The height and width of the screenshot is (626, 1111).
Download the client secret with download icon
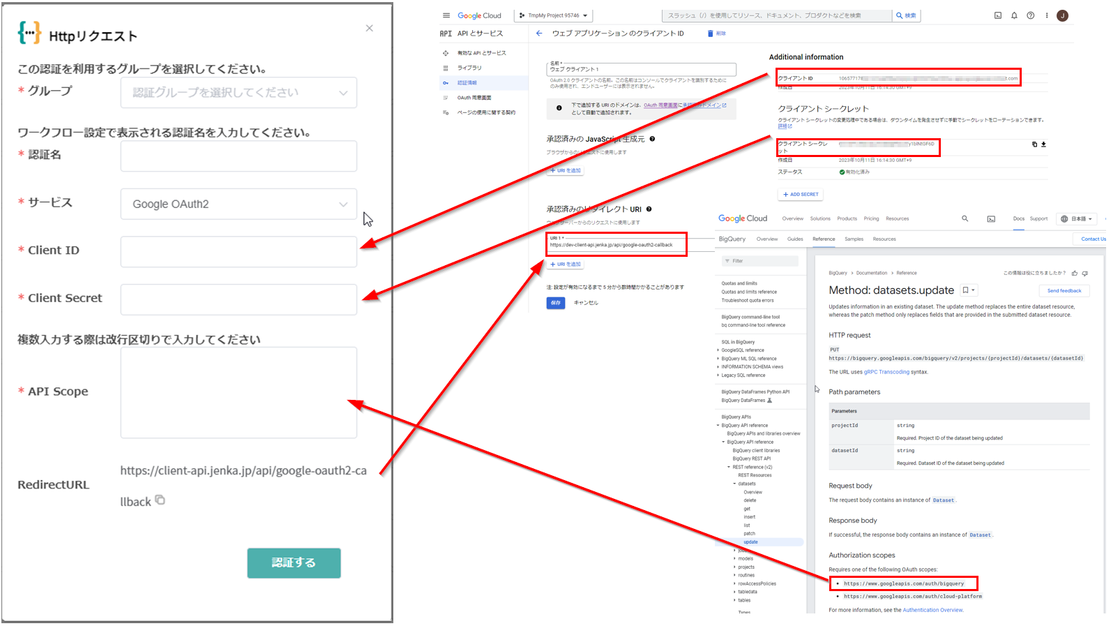coord(1043,144)
